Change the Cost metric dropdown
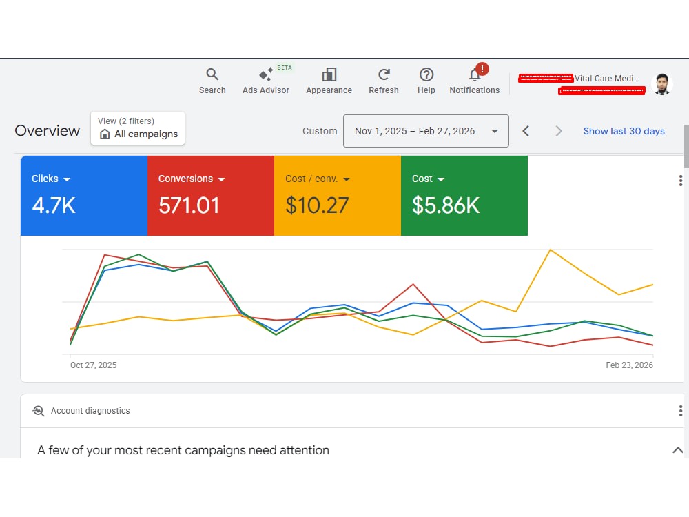689x517 pixels. pos(428,179)
